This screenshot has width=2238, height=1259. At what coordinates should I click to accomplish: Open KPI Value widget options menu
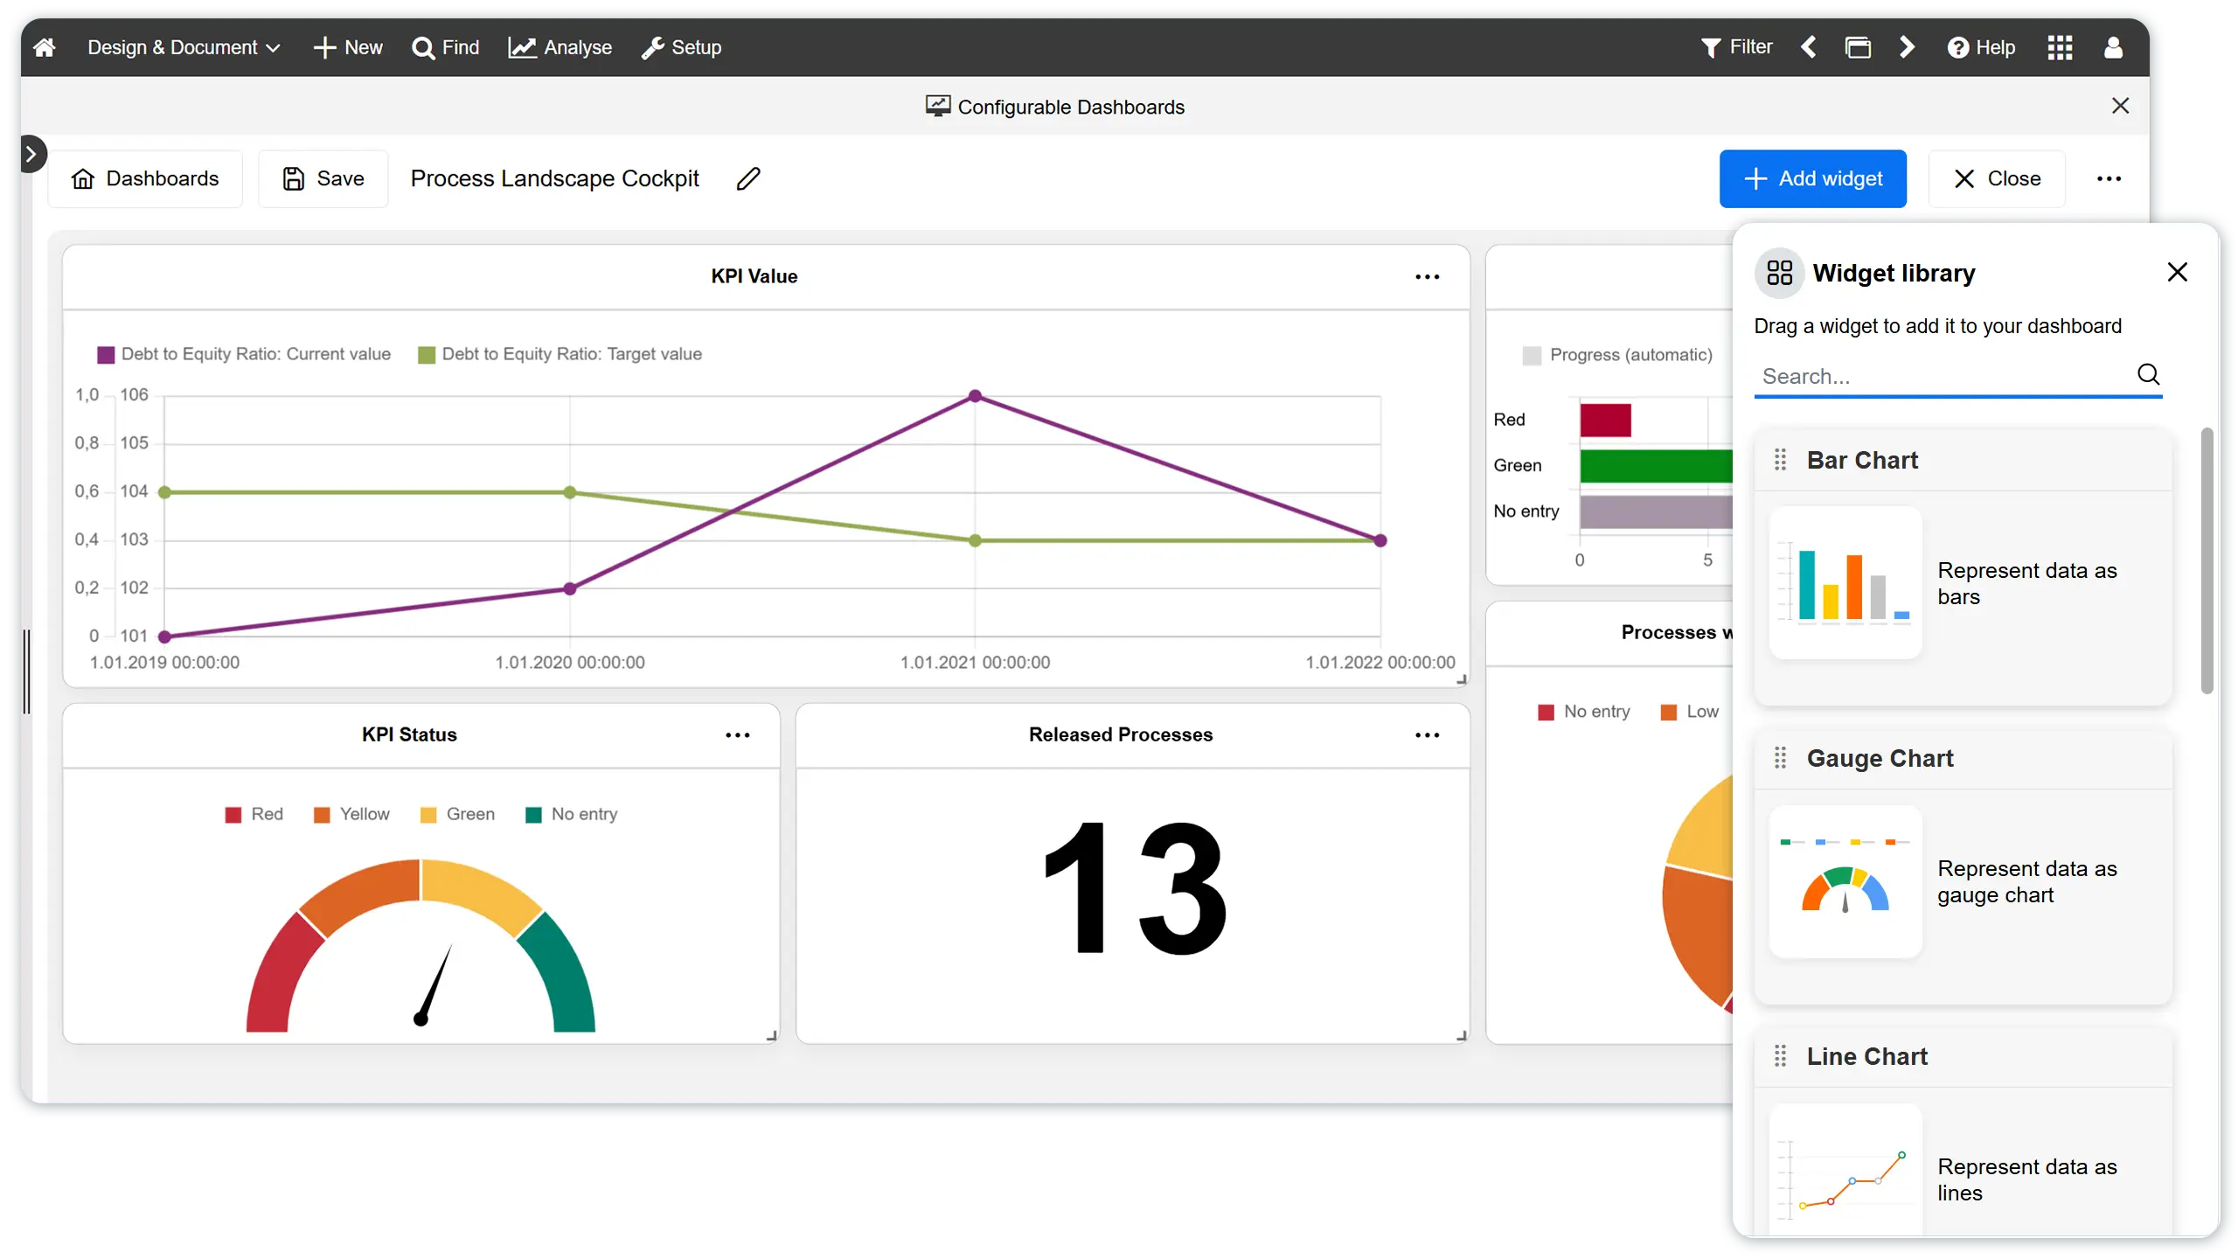click(1427, 276)
